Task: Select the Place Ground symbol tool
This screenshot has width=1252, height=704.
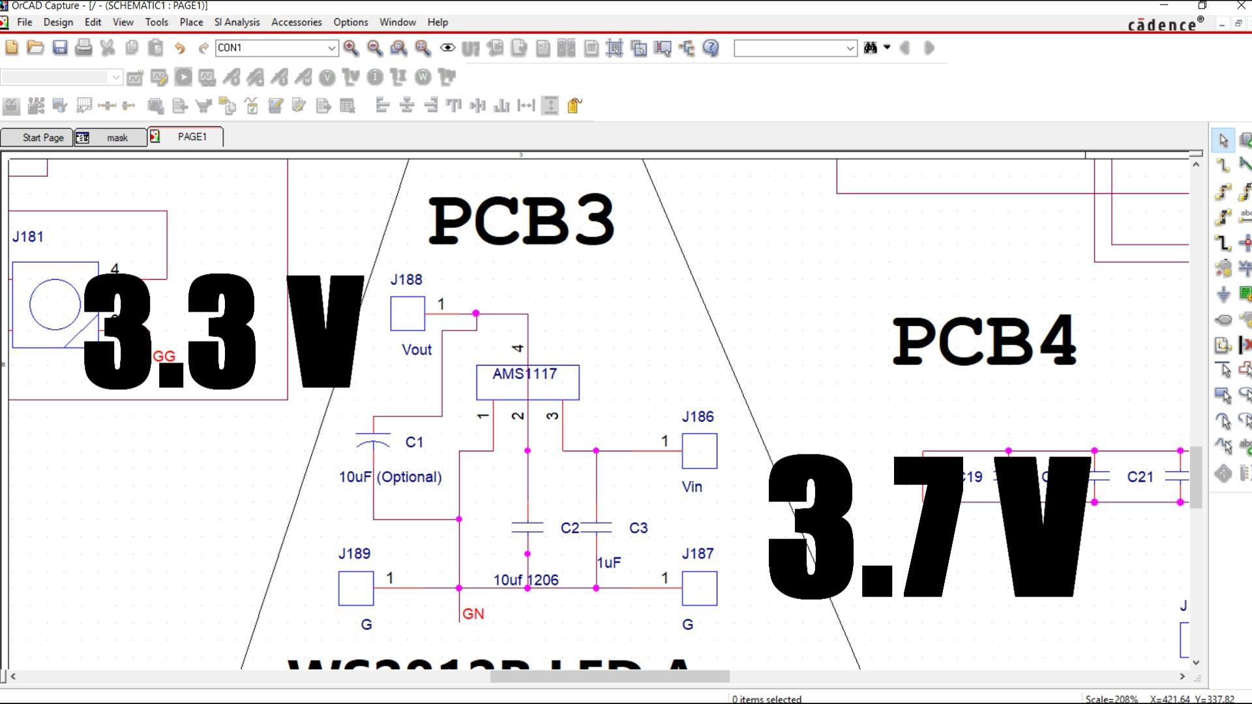Action: coord(1223,294)
